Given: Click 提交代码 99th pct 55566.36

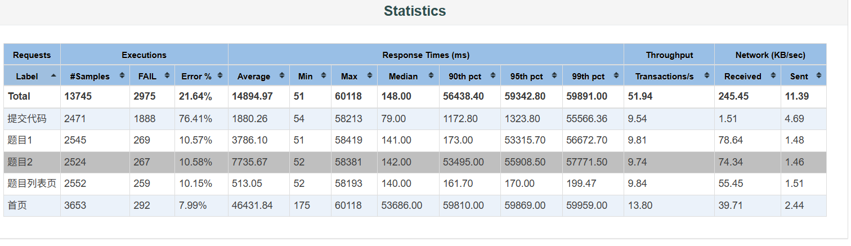Looking at the screenshot, I should coord(586,119).
